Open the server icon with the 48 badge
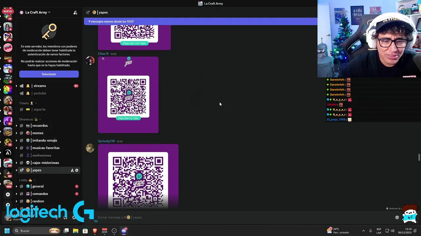 (x=8, y=110)
